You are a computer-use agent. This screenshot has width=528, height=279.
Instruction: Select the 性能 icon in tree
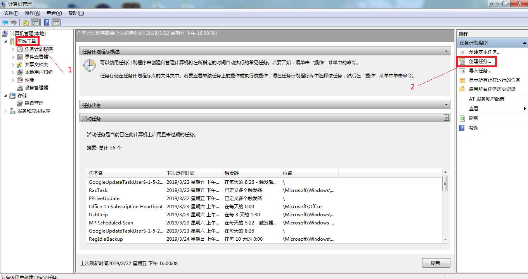pos(20,80)
